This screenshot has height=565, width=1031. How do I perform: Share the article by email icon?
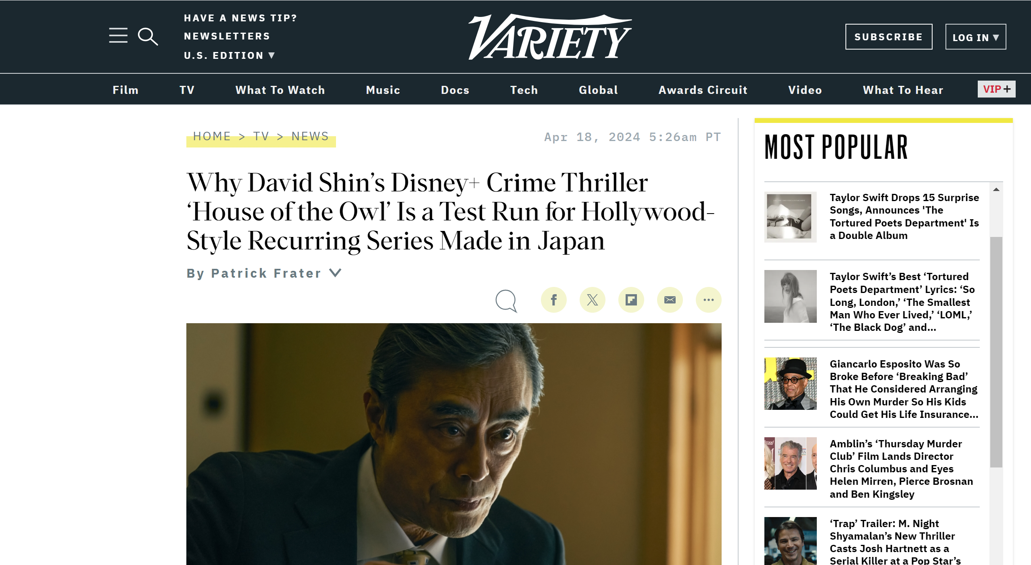670,300
